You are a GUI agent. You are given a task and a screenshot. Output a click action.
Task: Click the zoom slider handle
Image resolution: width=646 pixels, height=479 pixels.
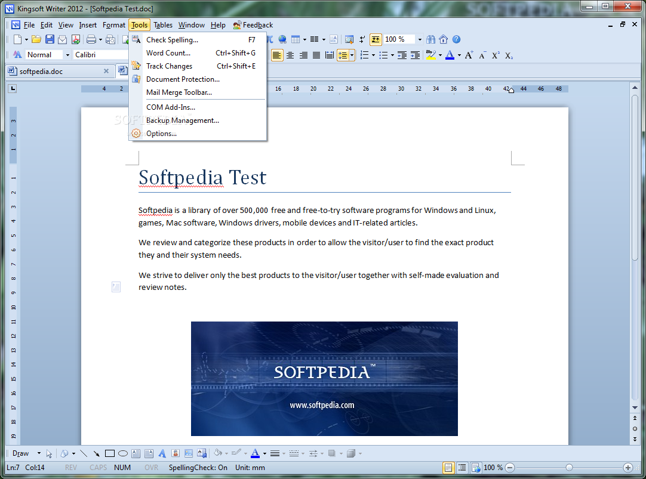pyautogui.click(x=569, y=468)
